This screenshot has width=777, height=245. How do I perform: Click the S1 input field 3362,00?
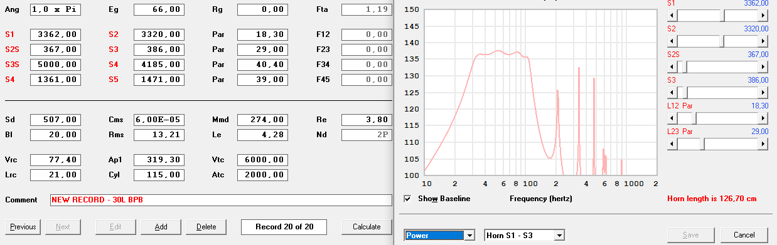(x=55, y=34)
